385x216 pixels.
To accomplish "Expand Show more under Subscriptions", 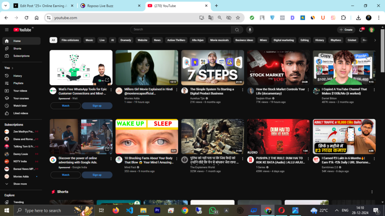I will coord(20,184).
